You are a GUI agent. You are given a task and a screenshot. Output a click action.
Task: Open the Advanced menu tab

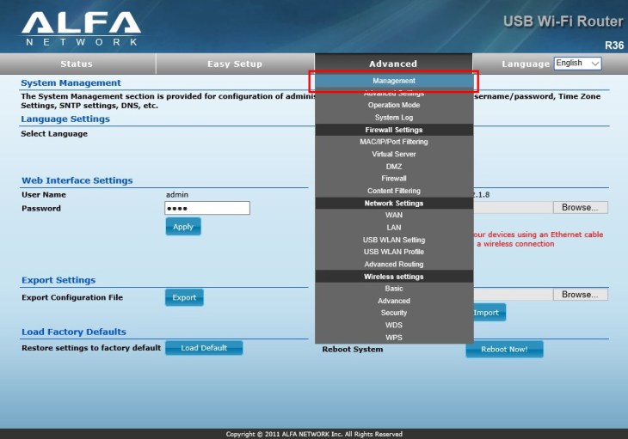393,64
